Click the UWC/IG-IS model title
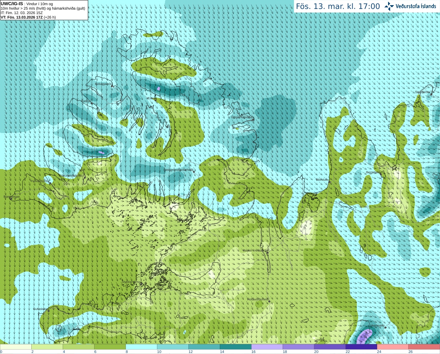Image resolution: width=440 pixels, height=354 pixels. [x=12, y=4]
